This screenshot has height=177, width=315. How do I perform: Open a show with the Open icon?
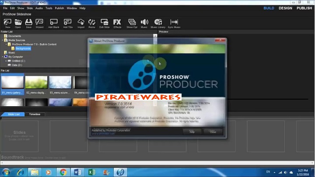pyautogui.click(x=18, y=24)
